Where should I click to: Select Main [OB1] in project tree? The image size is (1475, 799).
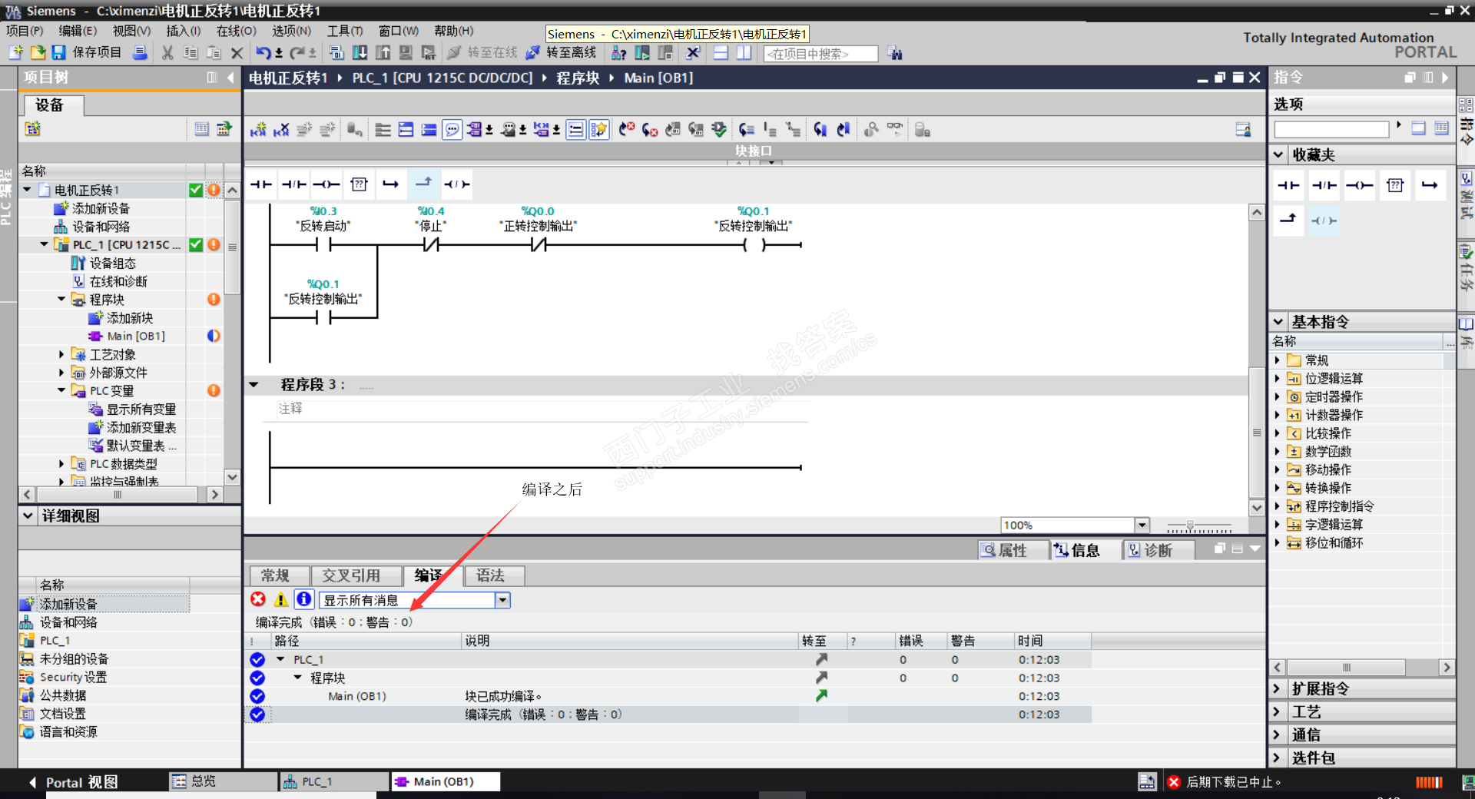tap(135, 336)
